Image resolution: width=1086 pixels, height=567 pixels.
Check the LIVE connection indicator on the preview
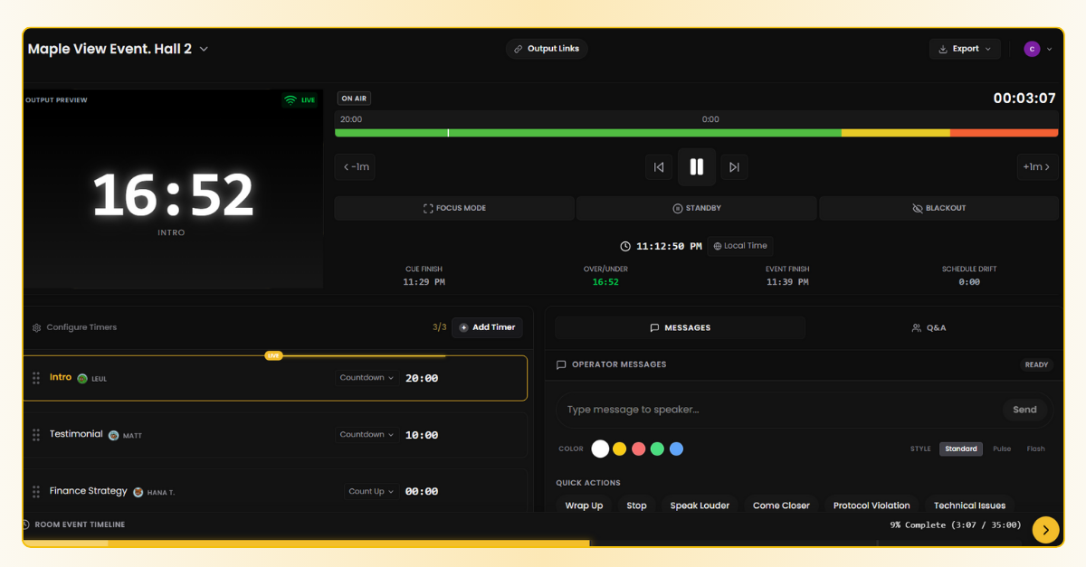click(x=299, y=99)
